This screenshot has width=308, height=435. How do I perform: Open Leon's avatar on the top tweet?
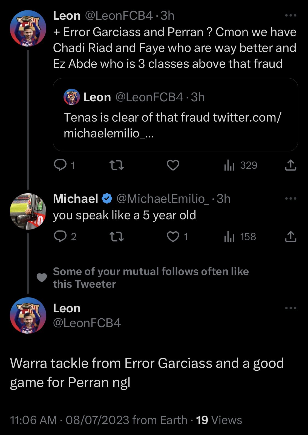pos(28,28)
